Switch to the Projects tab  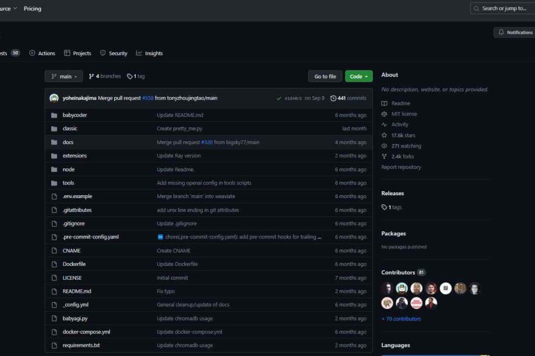(78, 53)
